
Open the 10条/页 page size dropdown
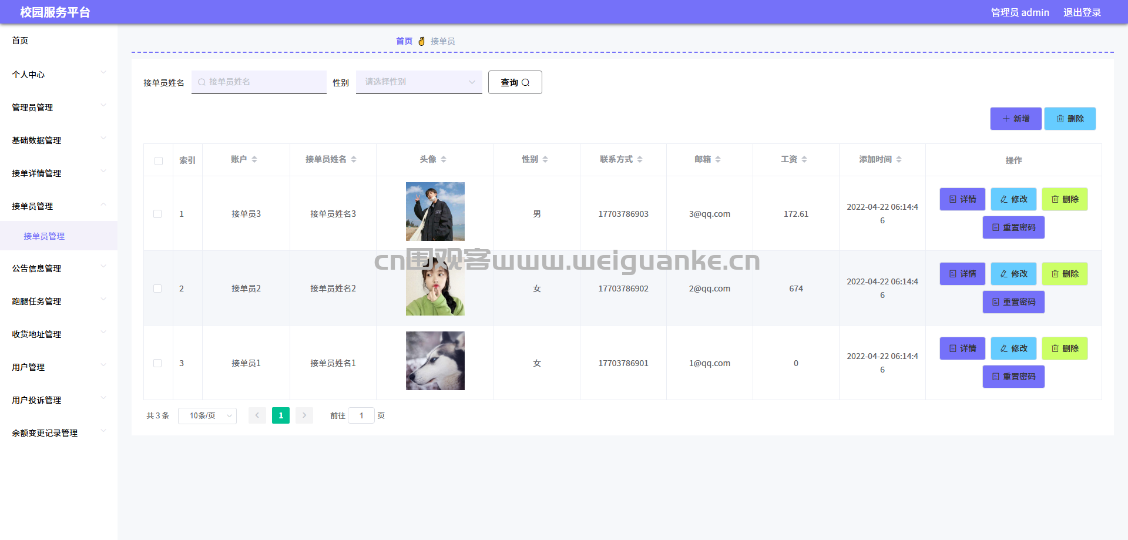[x=207, y=415]
